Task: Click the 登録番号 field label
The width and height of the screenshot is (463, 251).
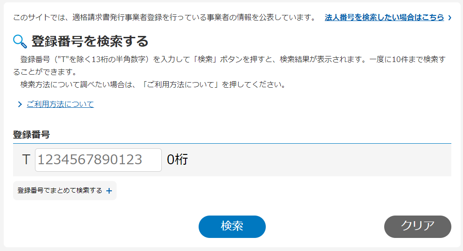Action: pos(31,135)
